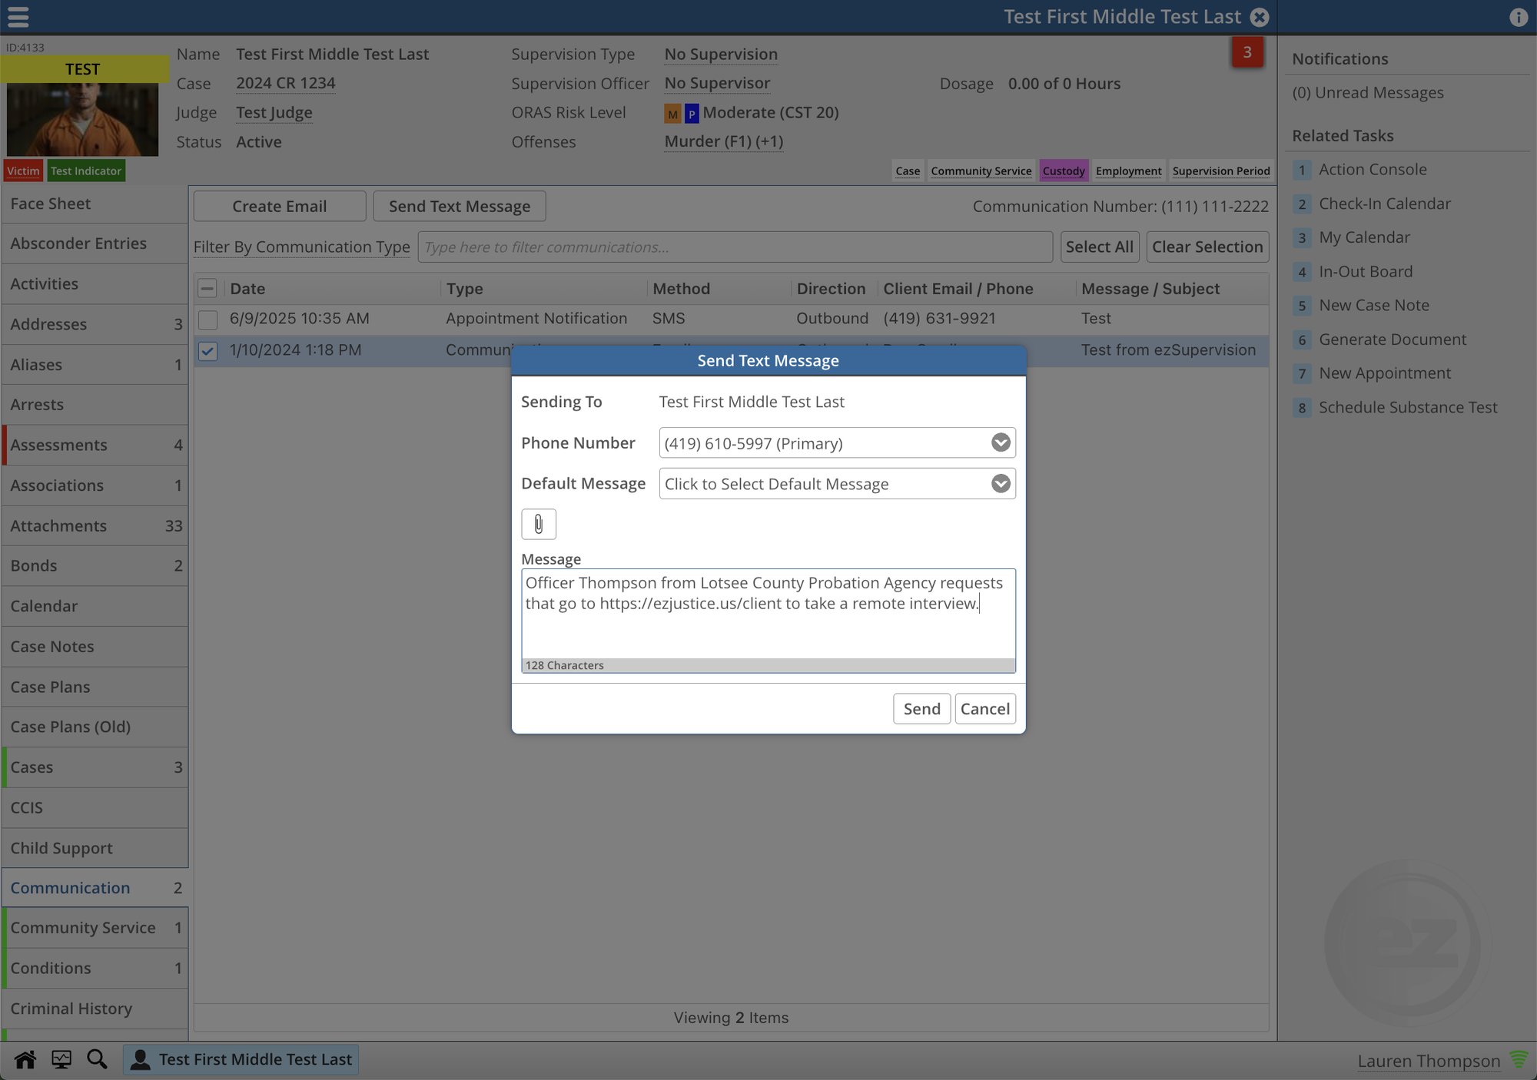Image resolution: width=1537 pixels, height=1080 pixels.
Task: Expand the Default Message dropdown
Action: pyautogui.click(x=1001, y=483)
